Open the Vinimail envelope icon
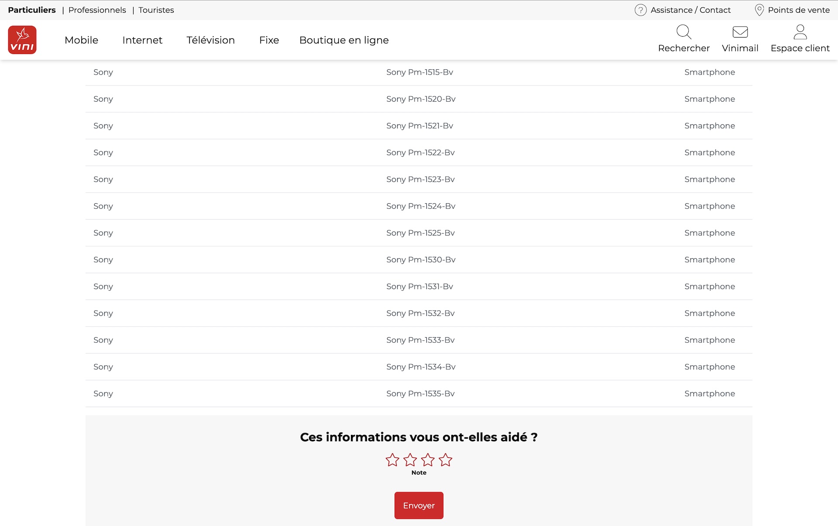The width and height of the screenshot is (838, 526). coord(740,32)
